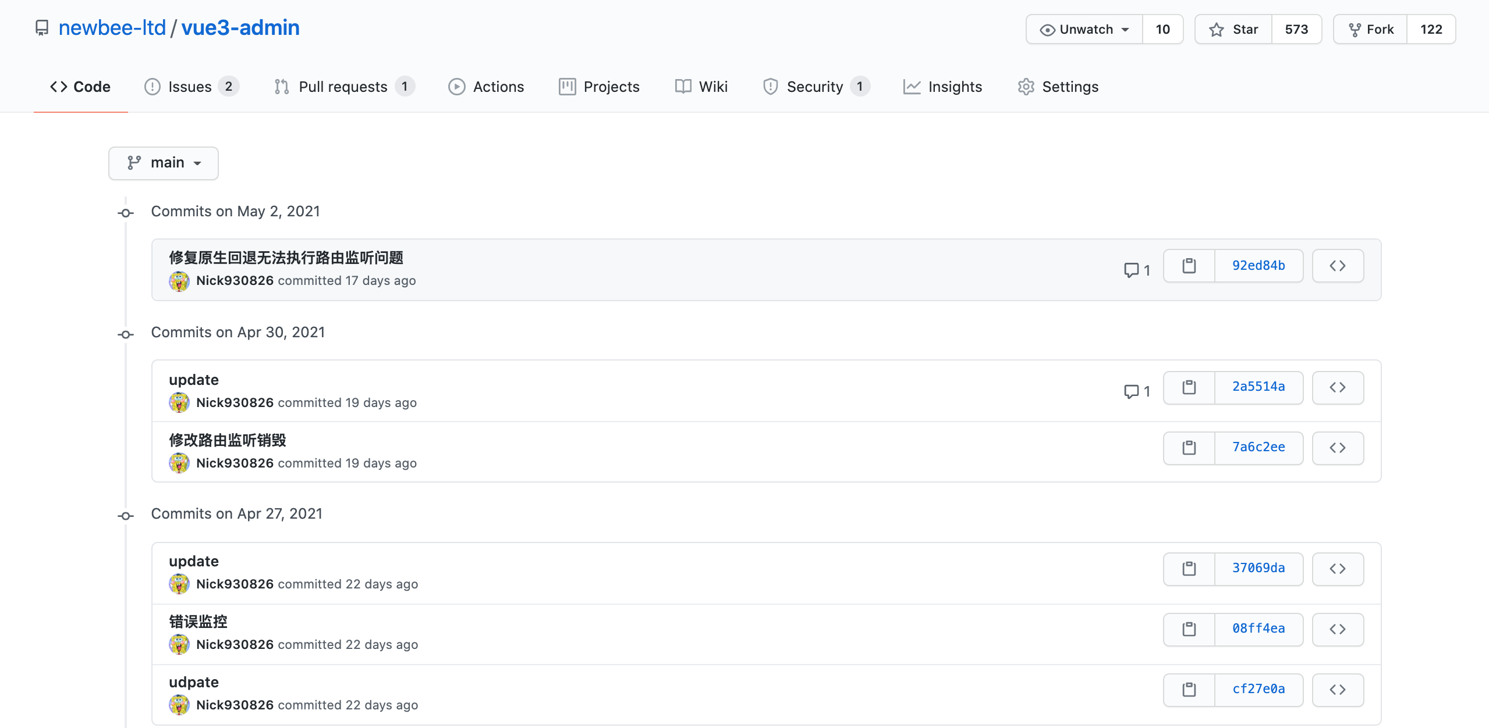View the Insights tab
This screenshot has height=728, width=1489.
coord(943,87)
